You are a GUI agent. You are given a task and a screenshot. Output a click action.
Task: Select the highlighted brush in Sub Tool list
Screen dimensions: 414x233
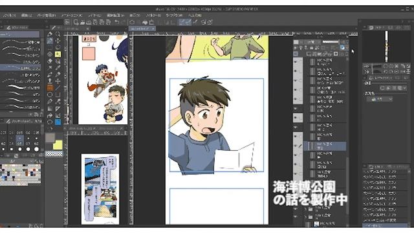tap(21, 67)
